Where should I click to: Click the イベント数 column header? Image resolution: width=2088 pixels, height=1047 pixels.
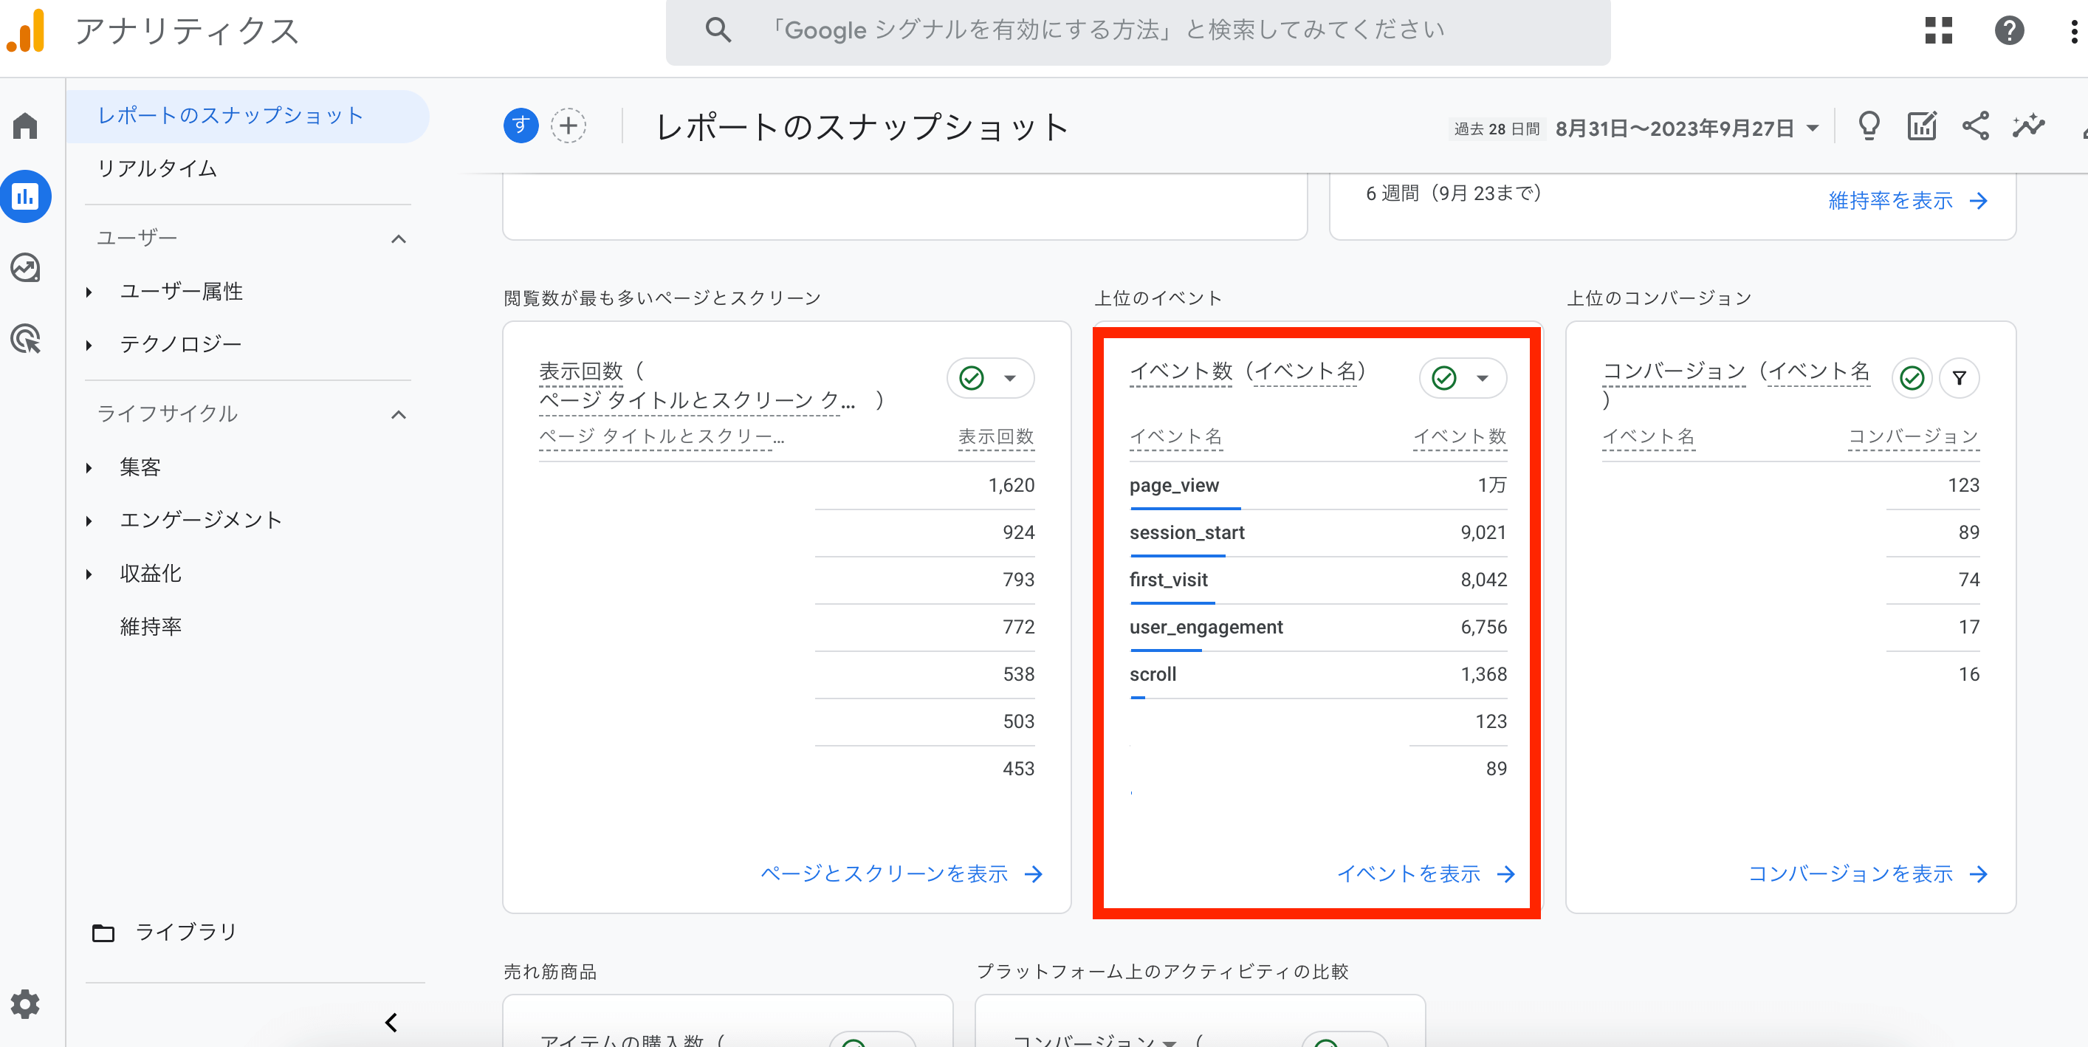click(1460, 437)
